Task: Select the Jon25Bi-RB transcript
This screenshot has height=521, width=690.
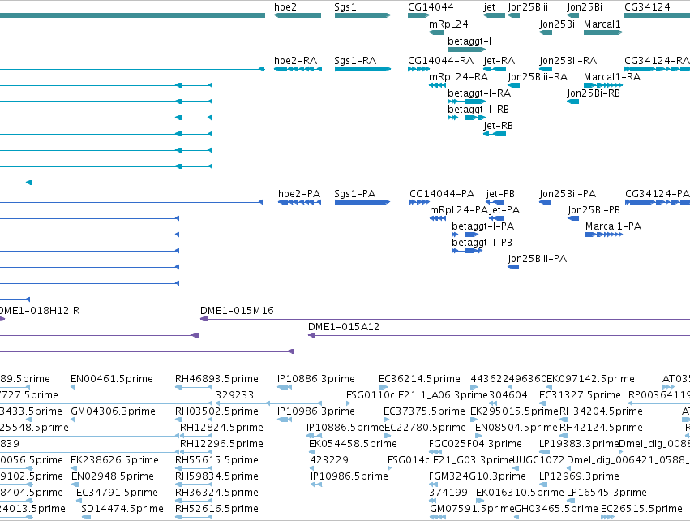Action: tap(572, 101)
